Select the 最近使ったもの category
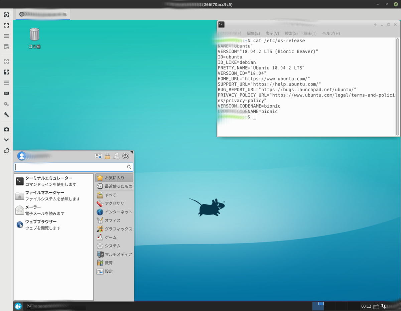 pyautogui.click(x=114, y=186)
